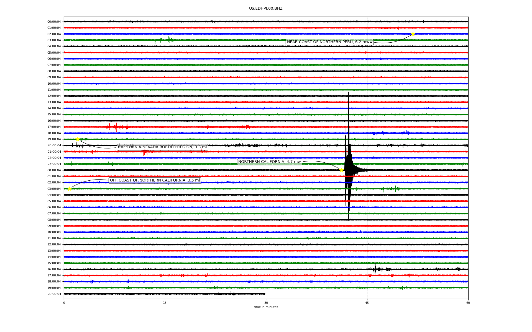Click the 45 tick on time axis
The image size is (532, 332).
coord(367,303)
